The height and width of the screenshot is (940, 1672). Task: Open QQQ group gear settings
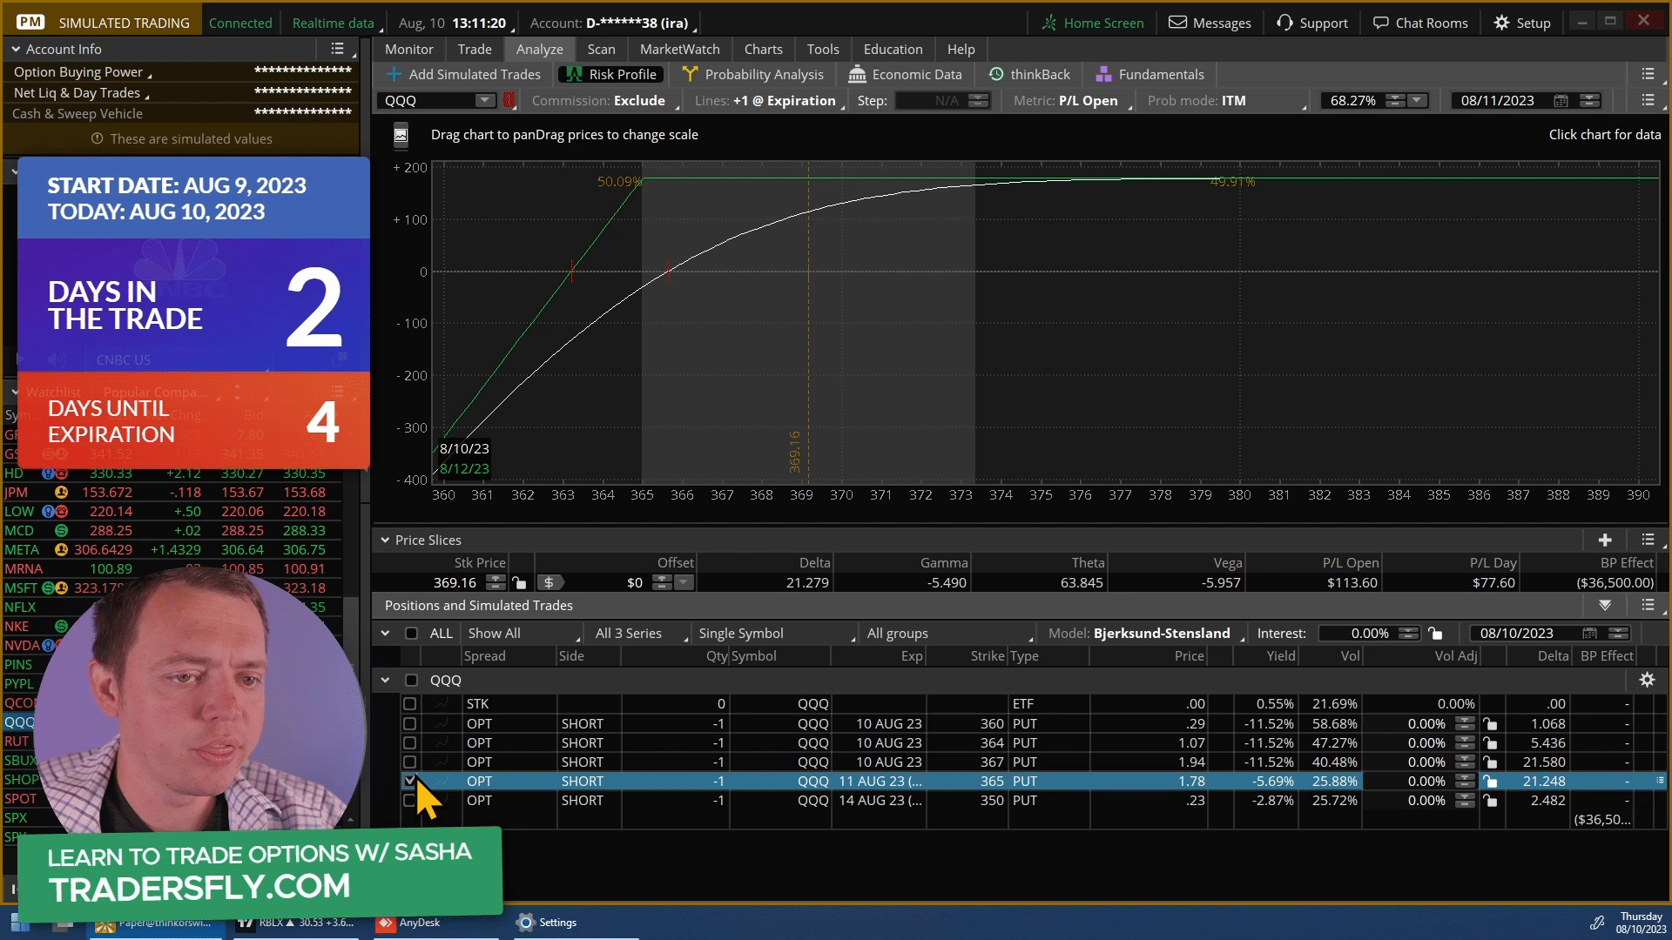coord(1647,680)
